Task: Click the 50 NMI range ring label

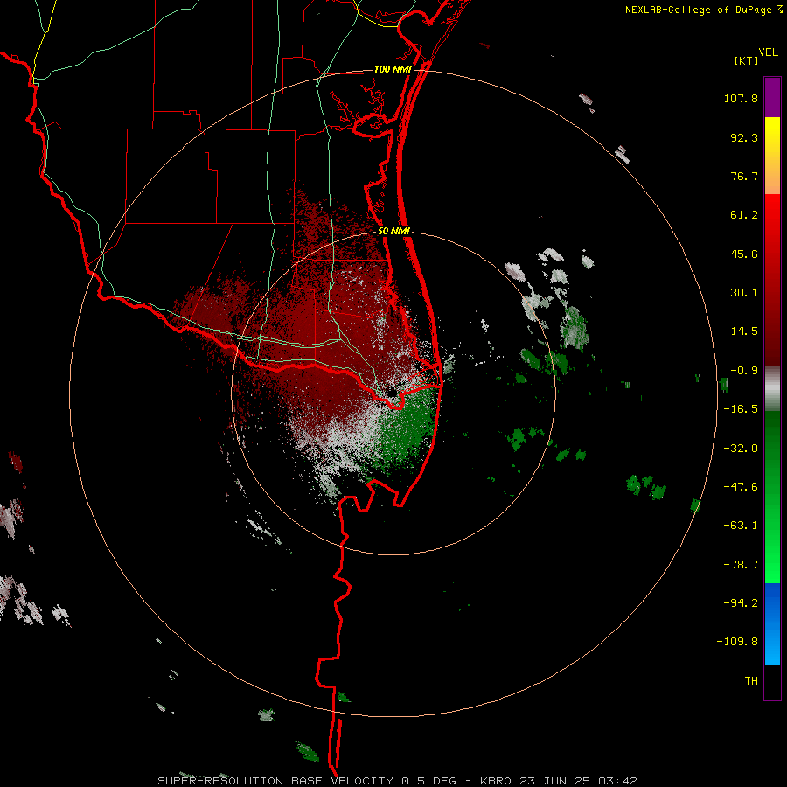Action: pos(393,232)
